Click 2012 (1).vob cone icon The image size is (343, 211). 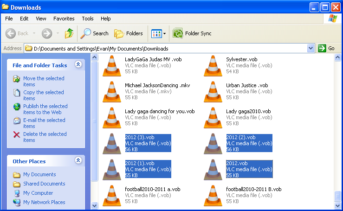(112, 170)
